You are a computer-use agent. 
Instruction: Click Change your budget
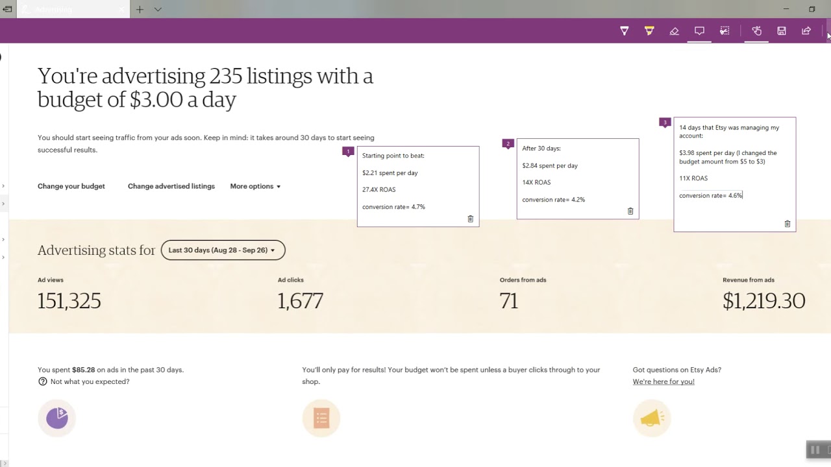click(x=71, y=186)
